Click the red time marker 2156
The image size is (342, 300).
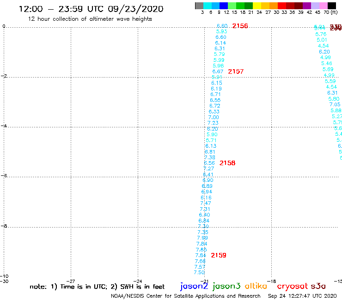pyautogui.click(x=240, y=26)
